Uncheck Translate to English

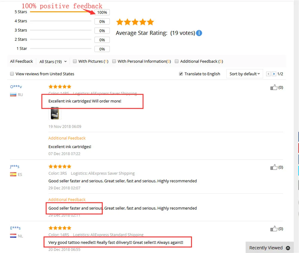(x=181, y=74)
